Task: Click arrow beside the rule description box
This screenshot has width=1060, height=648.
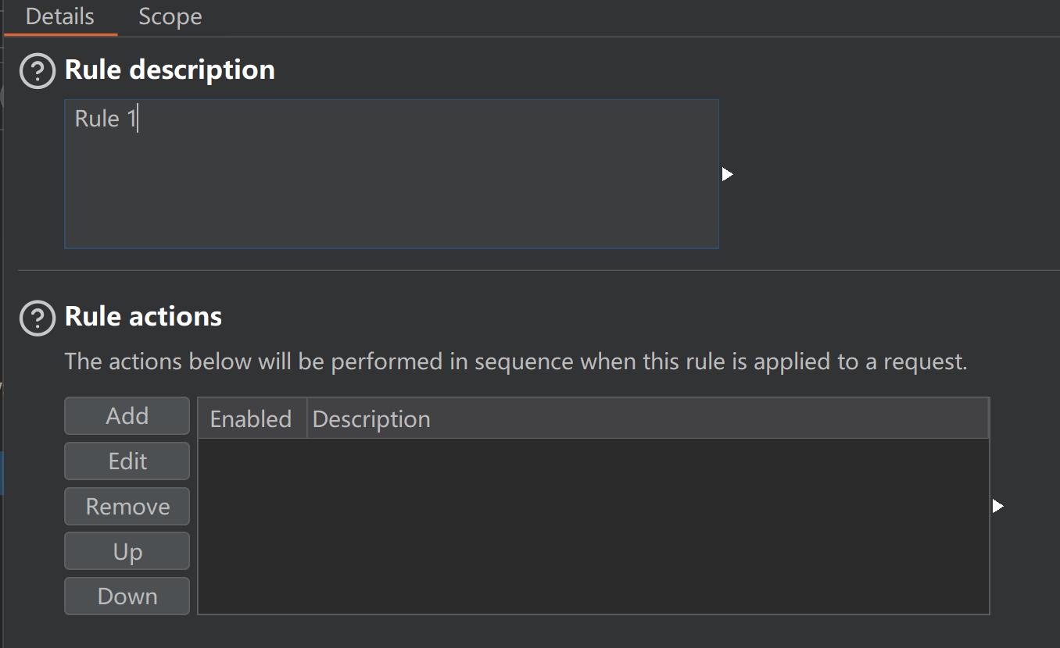Action: tap(727, 174)
